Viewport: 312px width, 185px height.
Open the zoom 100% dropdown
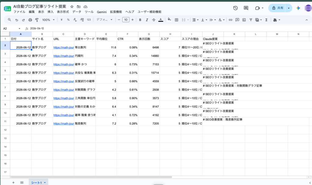pyautogui.click(x=48, y=20)
